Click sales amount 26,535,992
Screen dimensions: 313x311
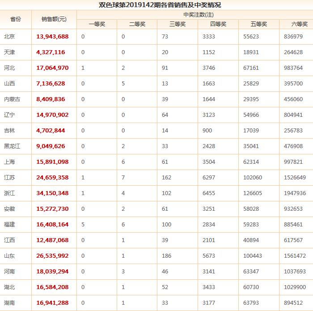pyautogui.click(x=52, y=256)
